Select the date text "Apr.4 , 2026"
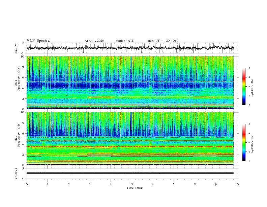 point(94,41)
